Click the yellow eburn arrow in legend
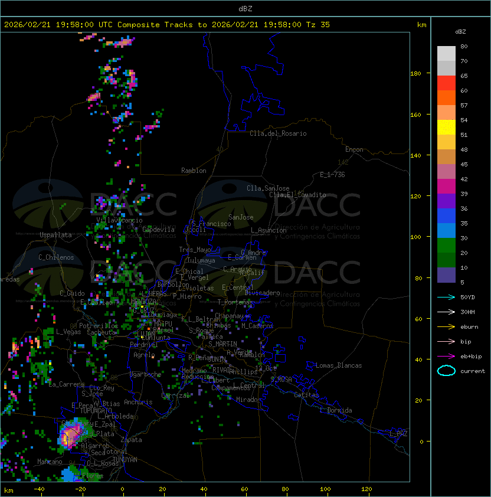491x497 pixels. (x=446, y=327)
